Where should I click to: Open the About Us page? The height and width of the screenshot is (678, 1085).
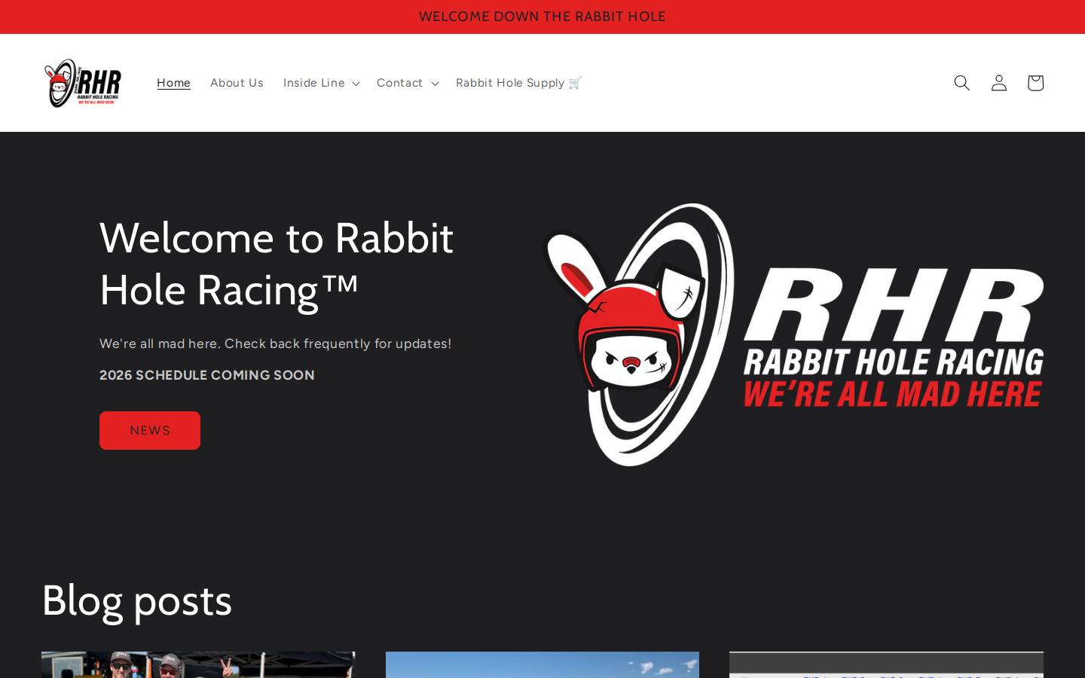coord(237,83)
